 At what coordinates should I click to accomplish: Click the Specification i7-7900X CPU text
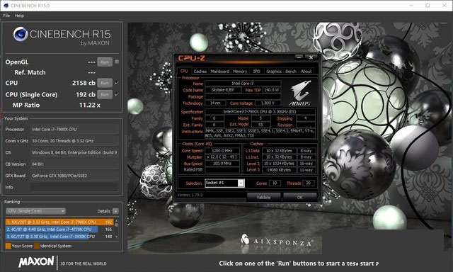(260, 112)
